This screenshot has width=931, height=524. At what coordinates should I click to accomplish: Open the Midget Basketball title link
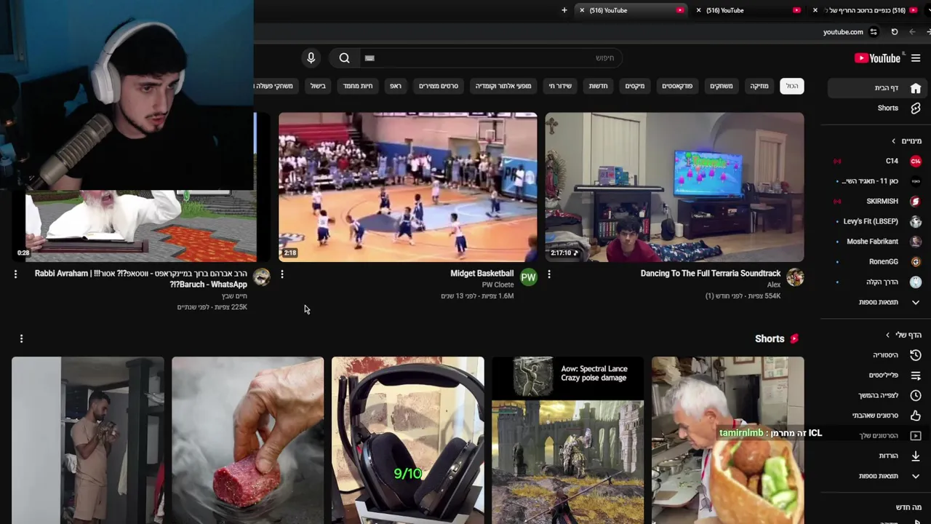482,274
